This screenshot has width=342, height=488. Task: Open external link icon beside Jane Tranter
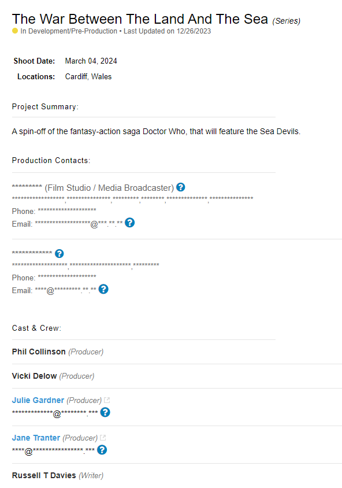103,438
